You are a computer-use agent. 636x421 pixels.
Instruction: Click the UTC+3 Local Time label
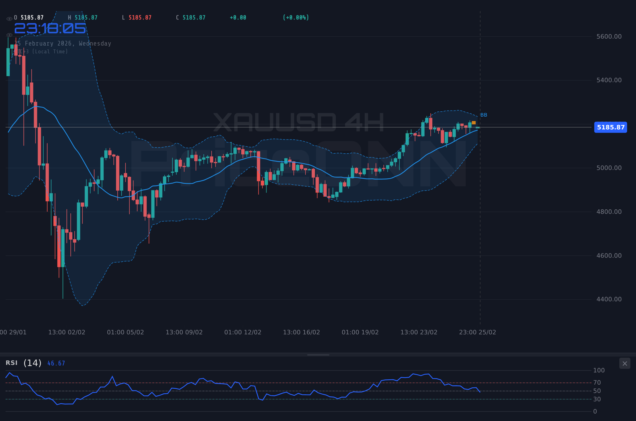point(41,51)
